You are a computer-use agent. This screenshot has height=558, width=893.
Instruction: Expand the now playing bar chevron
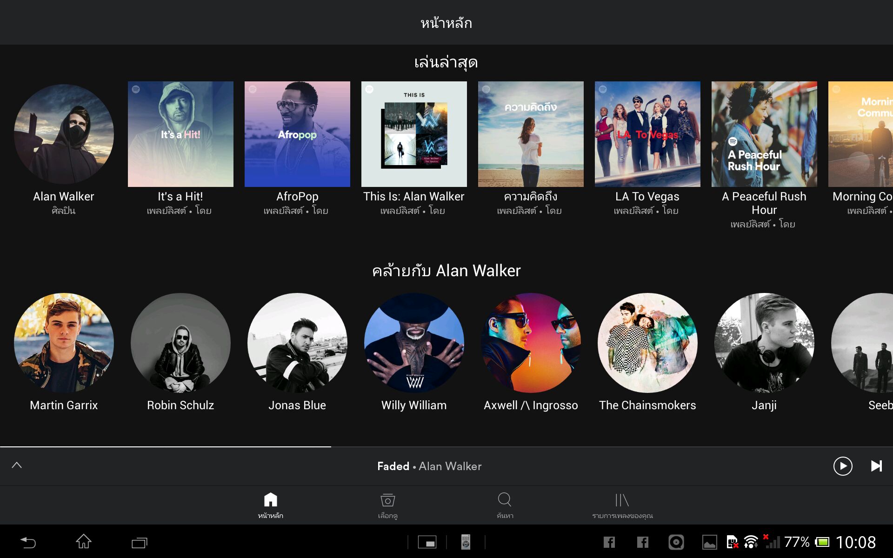17,465
